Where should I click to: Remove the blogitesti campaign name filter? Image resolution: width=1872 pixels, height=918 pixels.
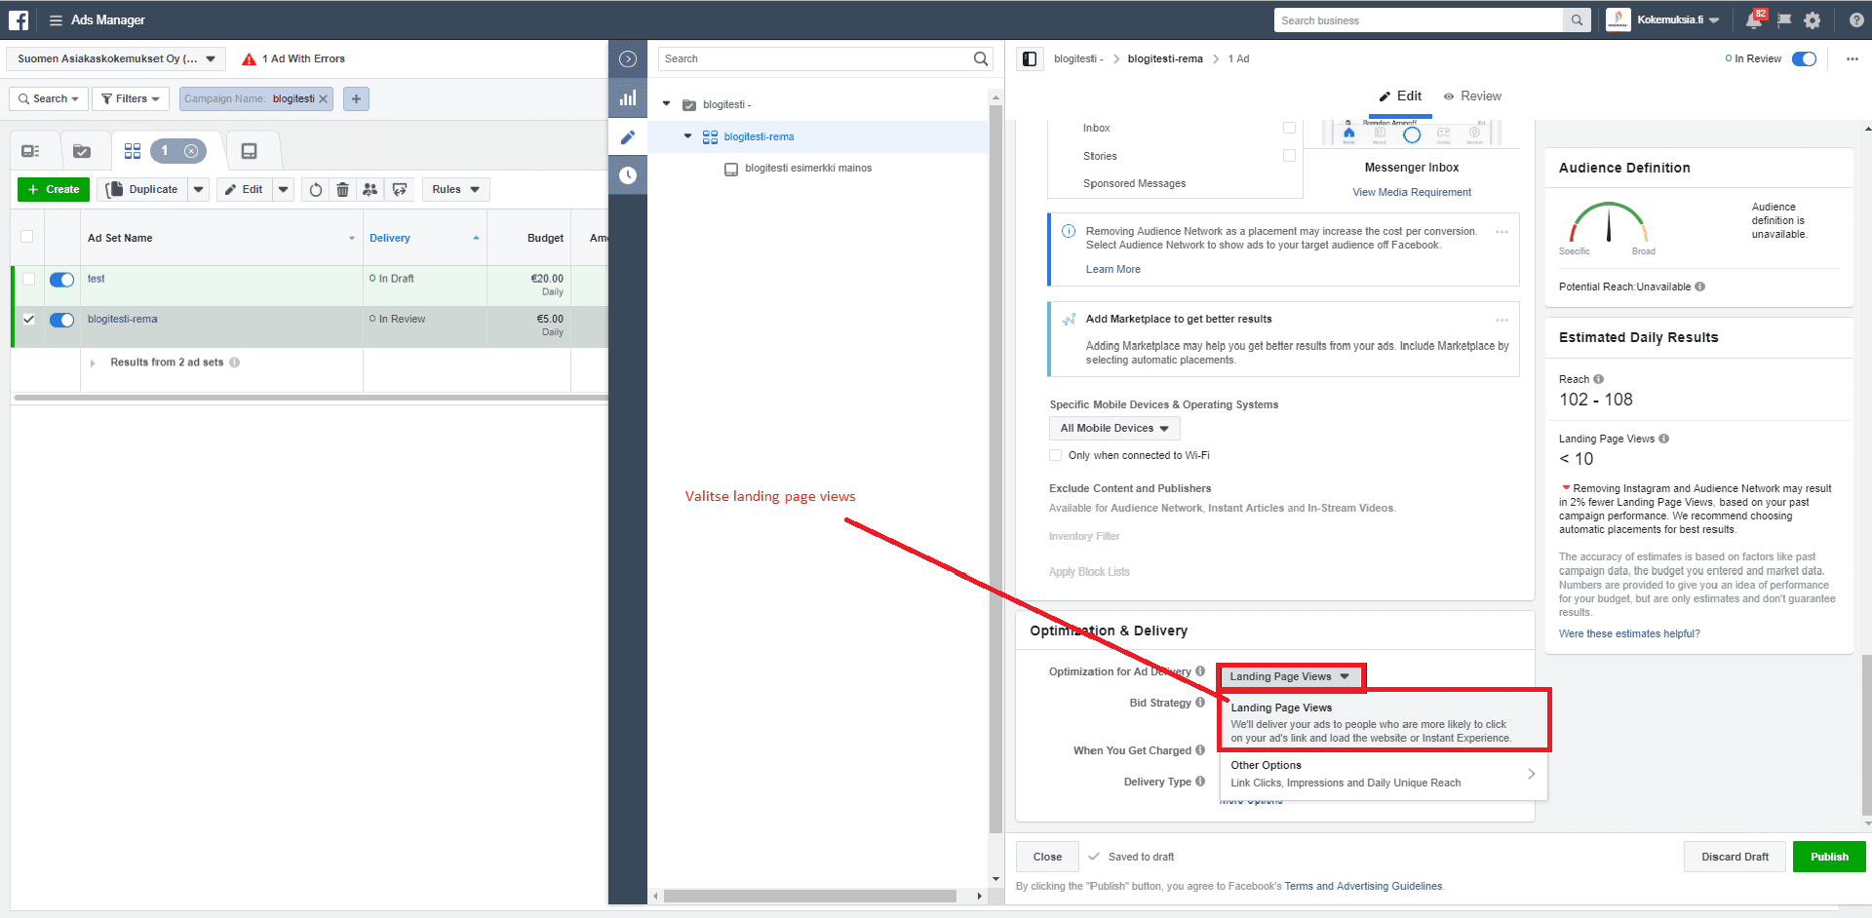[x=324, y=99]
